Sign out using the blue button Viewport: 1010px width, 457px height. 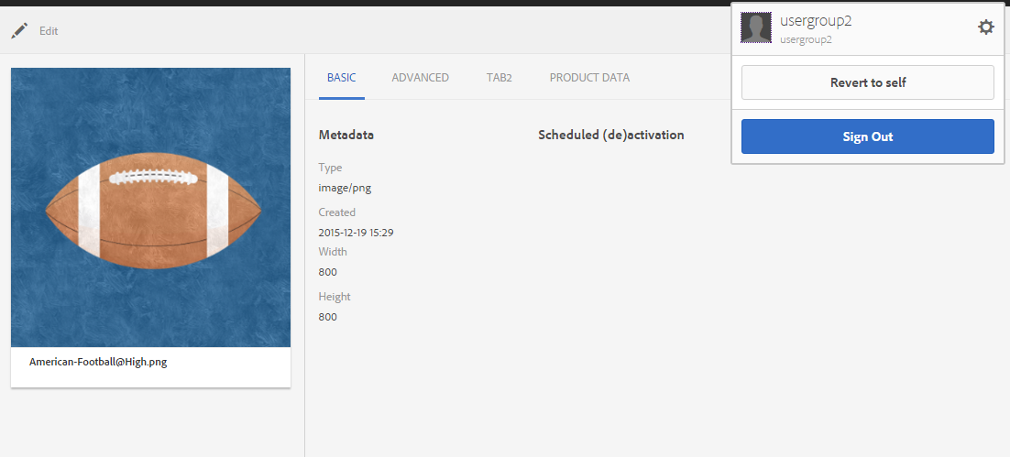[x=867, y=136]
